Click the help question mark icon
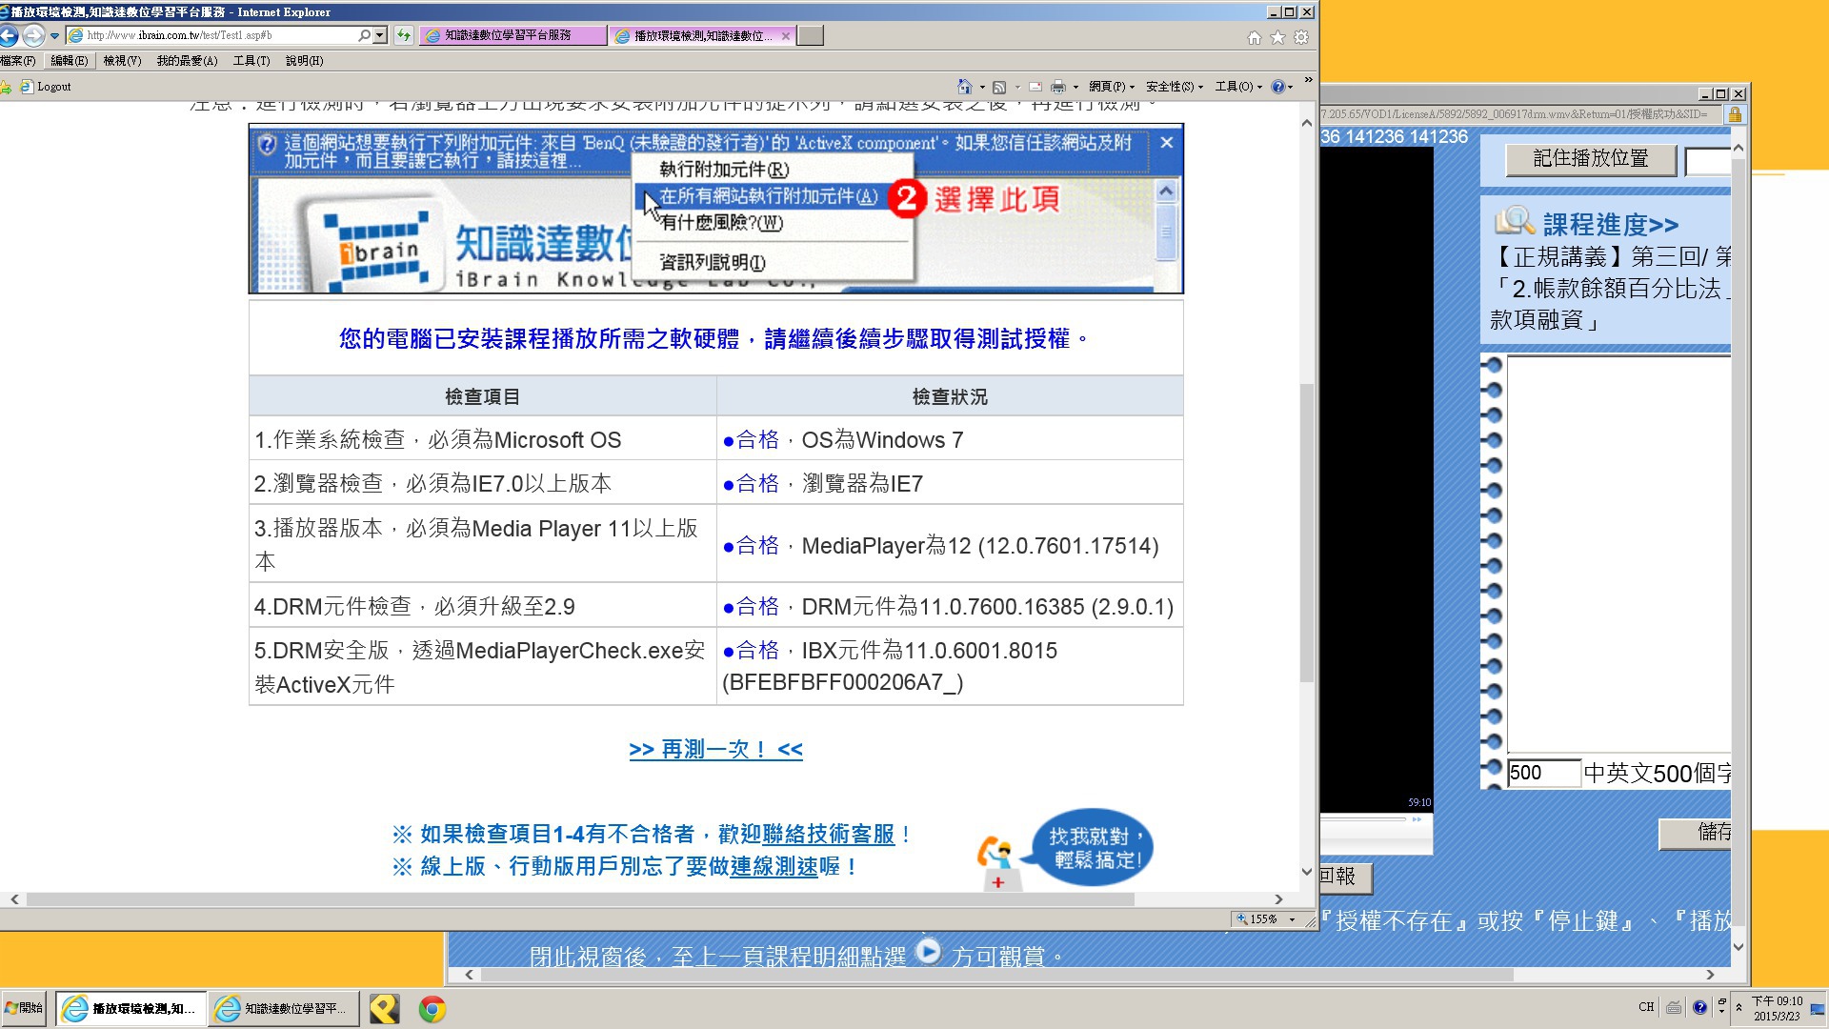The height and width of the screenshot is (1029, 1829). (x=1277, y=87)
